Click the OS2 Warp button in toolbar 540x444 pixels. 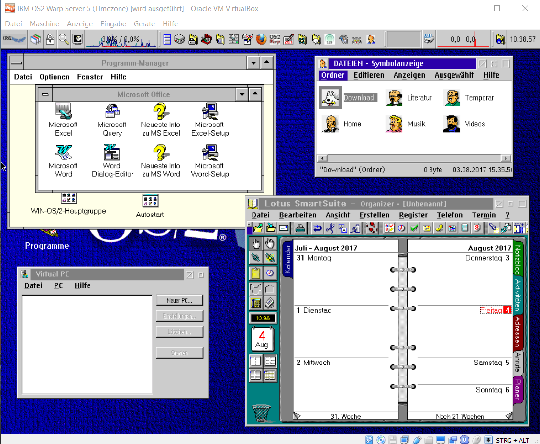pos(14,39)
